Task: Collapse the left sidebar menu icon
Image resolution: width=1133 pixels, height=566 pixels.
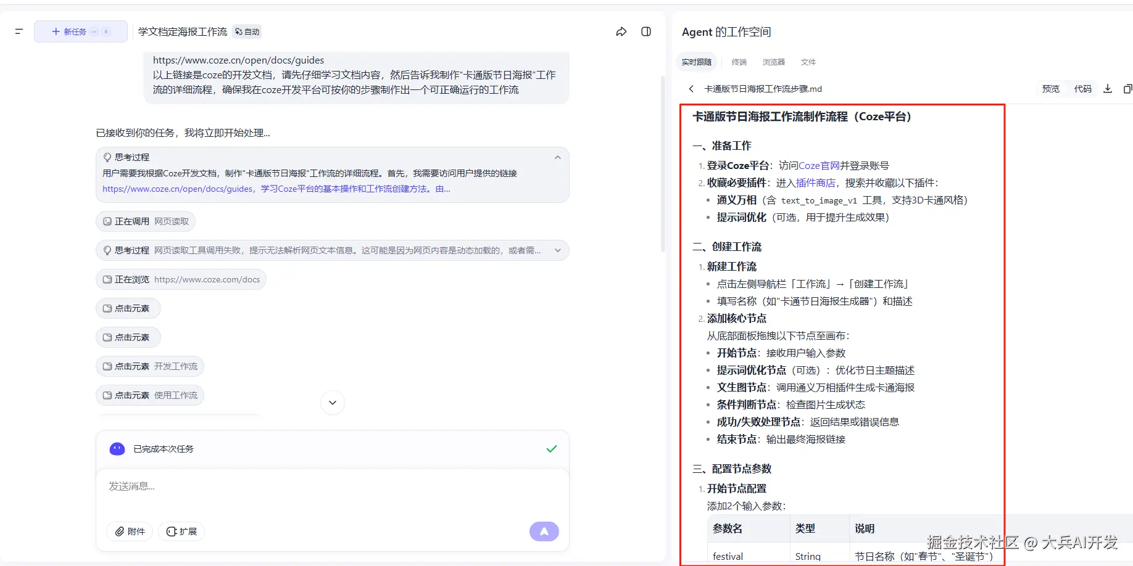Action: [x=19, y=31]
